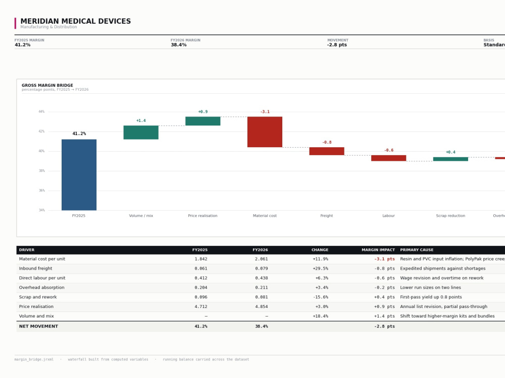Click the Material cost x-axis label
This screenshot has height=378, width=505.
265,216
